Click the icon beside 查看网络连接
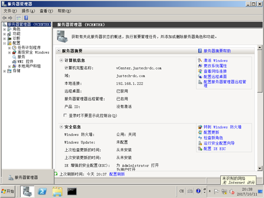 [200, 71]
